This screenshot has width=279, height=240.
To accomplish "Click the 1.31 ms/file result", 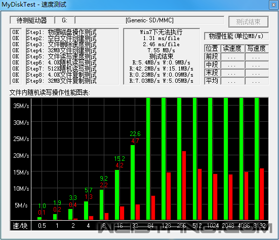I will [161, 38].
